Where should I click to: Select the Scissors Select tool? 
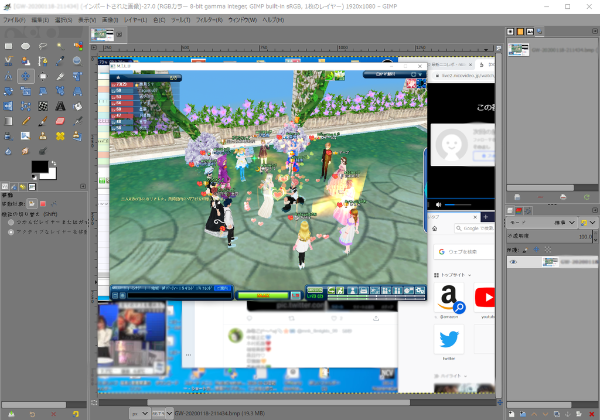(8, 61)
